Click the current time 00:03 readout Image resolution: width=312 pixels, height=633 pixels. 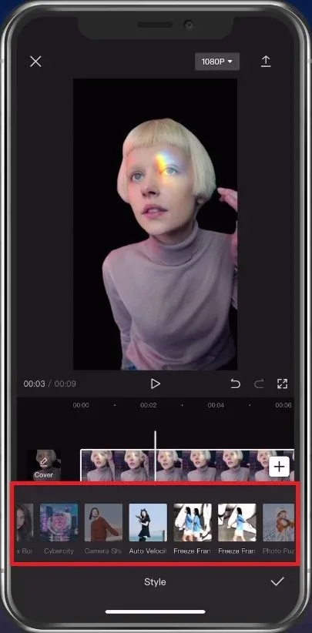(35, 383)
